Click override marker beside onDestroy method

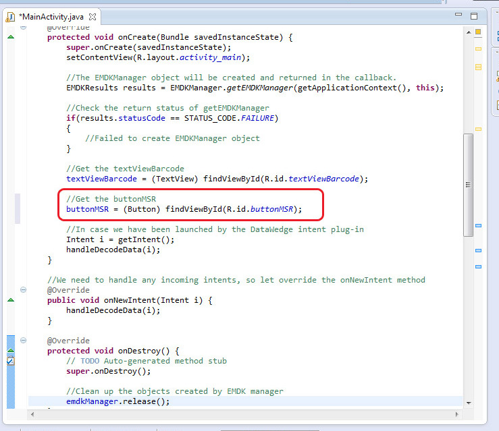coord(10,351)
